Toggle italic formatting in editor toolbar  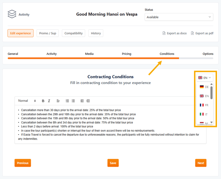[x=49, y=101]
